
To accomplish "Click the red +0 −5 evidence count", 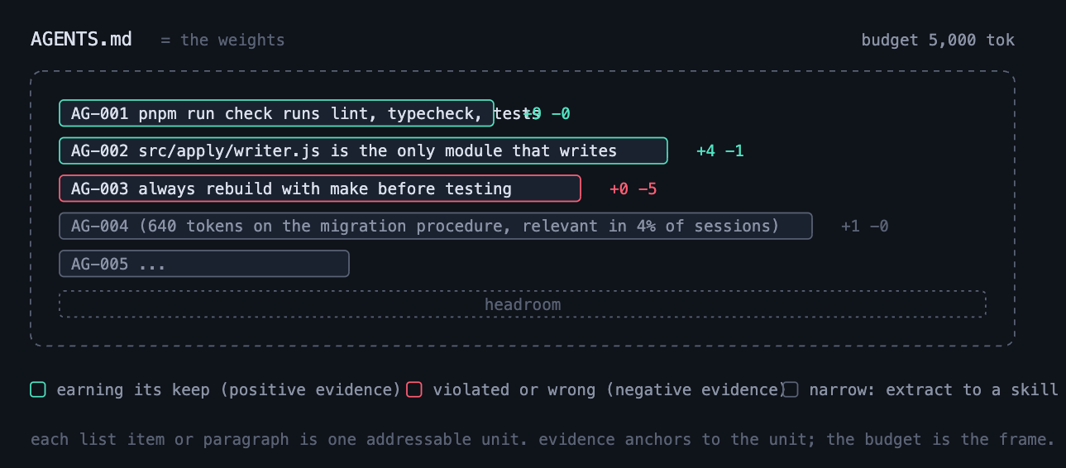I will click(633, 189).
